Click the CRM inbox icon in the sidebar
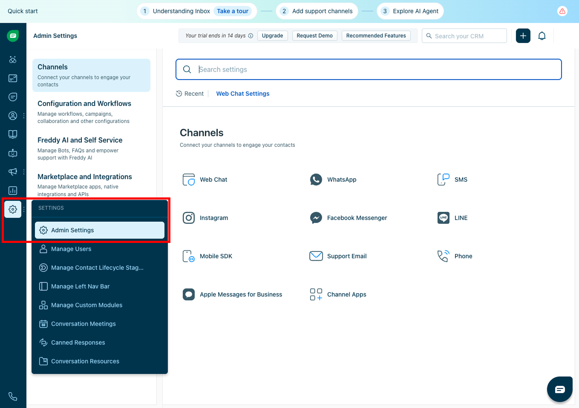The height and width of the screenshot is (408, 579). (13, 60)
